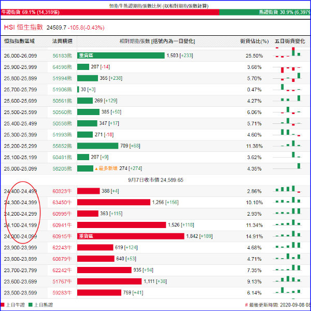Open the 62243牛 warrant link
The image size is (311, 311).
pyautogui.click(x=62, y=248)
